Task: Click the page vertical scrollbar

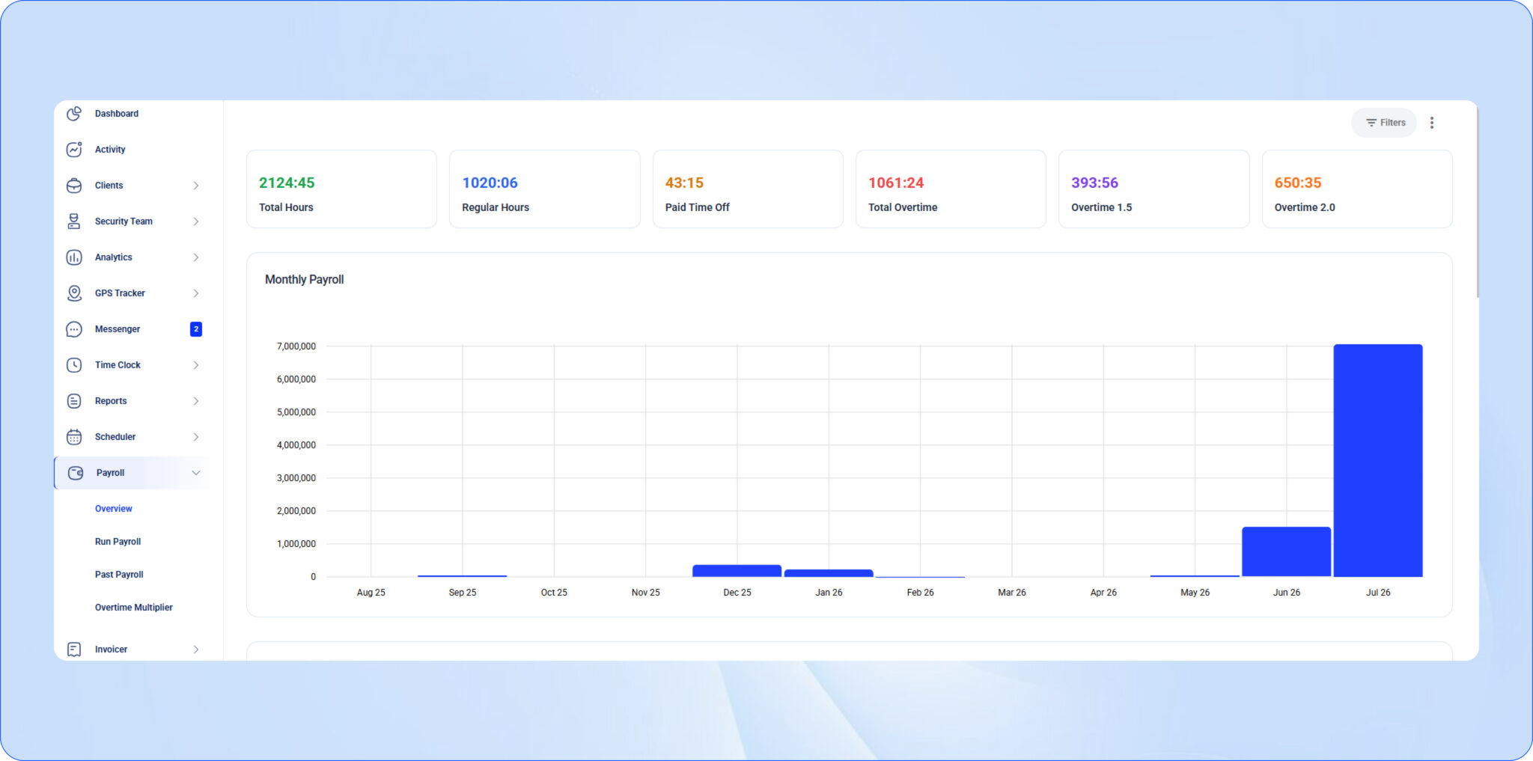Action: (x=1477, y=202)
